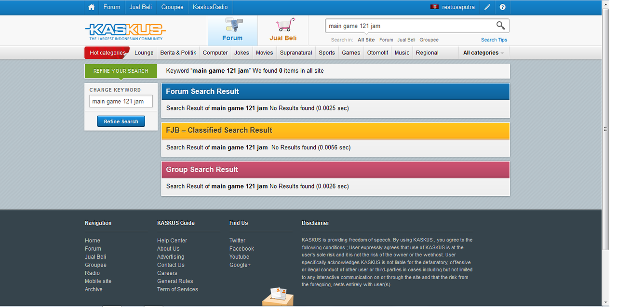Screen dimensions: 617x307
Task: Open Jual Beli in the top navigation bar
Action: pyautogui.click(x=140, y=7)
